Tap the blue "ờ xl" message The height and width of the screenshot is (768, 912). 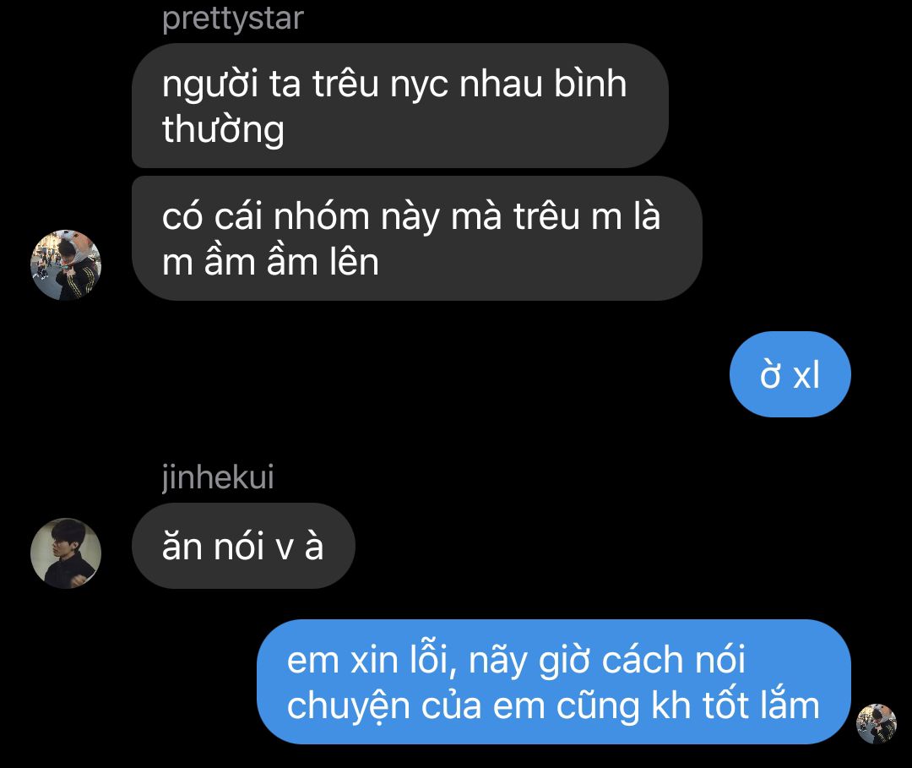pos(790,374)
